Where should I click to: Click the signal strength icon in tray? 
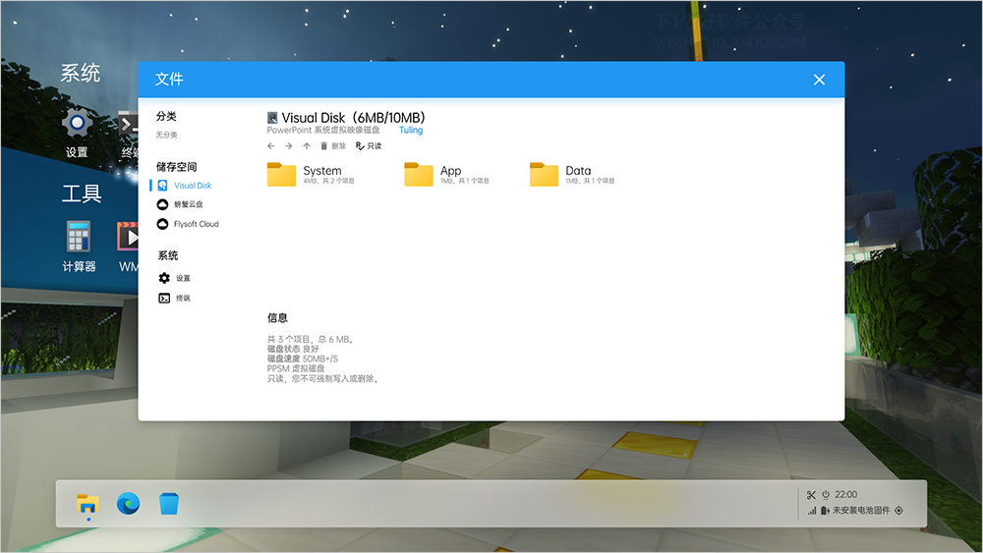click(x=812, y=511)
